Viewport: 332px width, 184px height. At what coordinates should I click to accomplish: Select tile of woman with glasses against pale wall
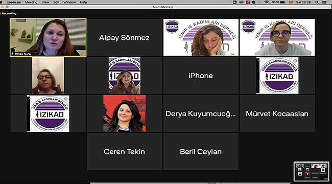(48, 76)
